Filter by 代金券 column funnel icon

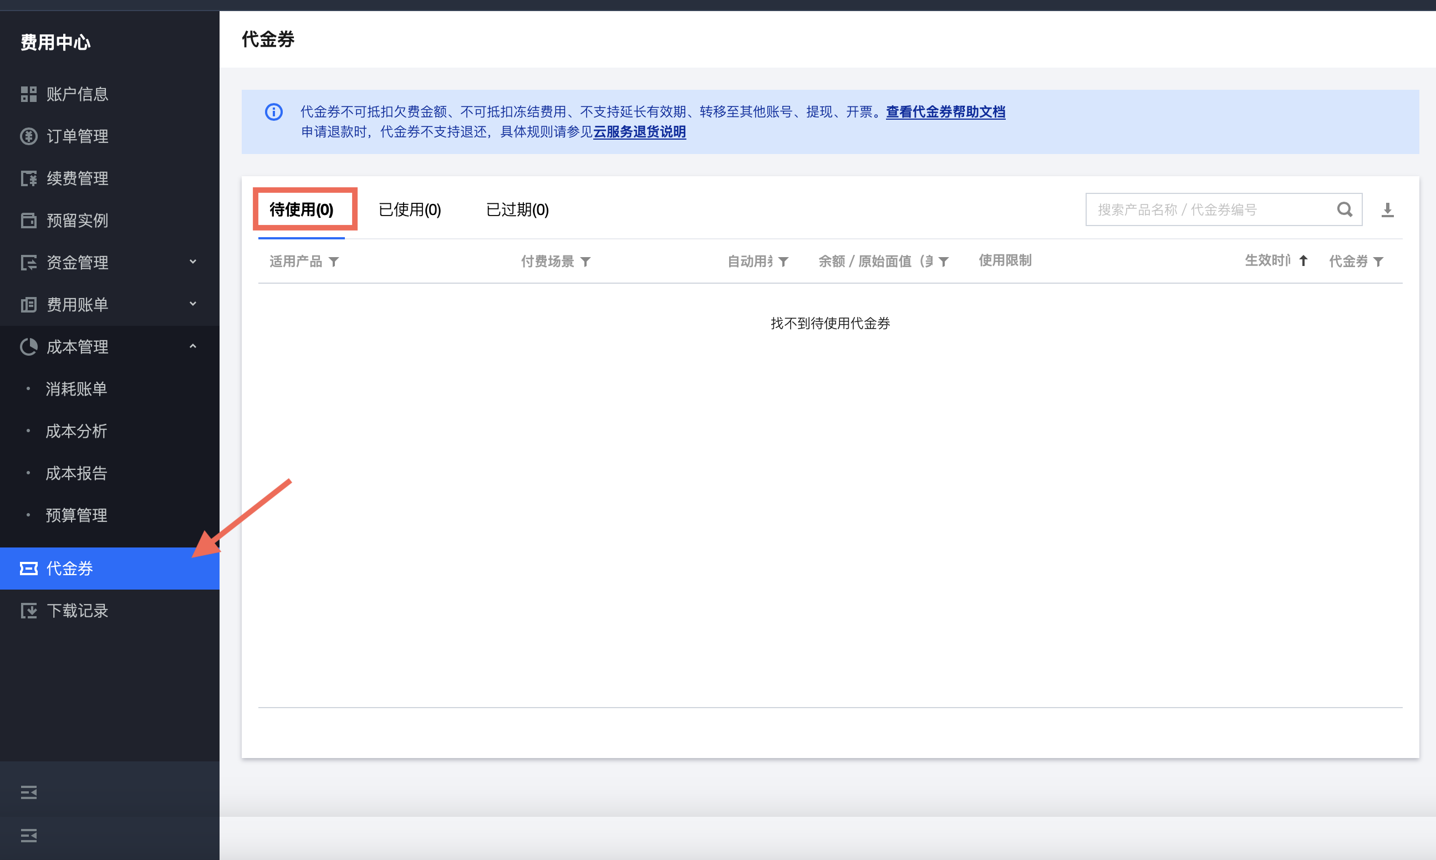coord(1378,262)
